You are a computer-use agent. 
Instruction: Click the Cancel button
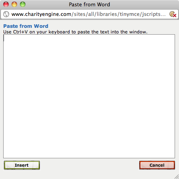[x=157, y=165]
